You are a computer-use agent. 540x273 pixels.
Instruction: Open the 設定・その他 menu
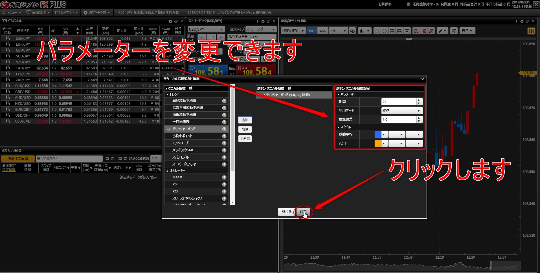pyautogui.click(x=97, y=12)
